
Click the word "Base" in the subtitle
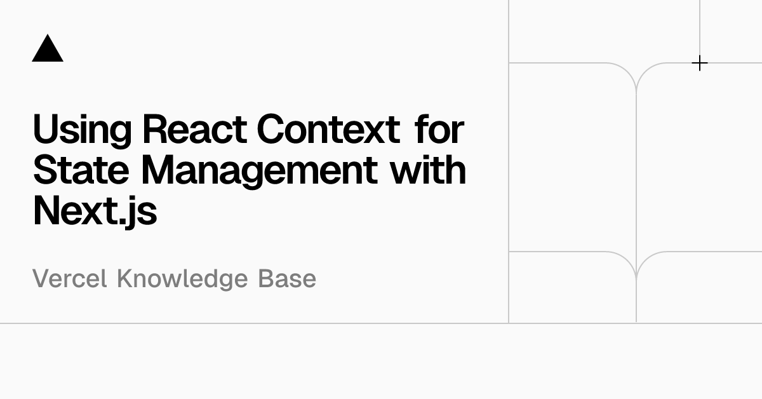tap(286, 279)
